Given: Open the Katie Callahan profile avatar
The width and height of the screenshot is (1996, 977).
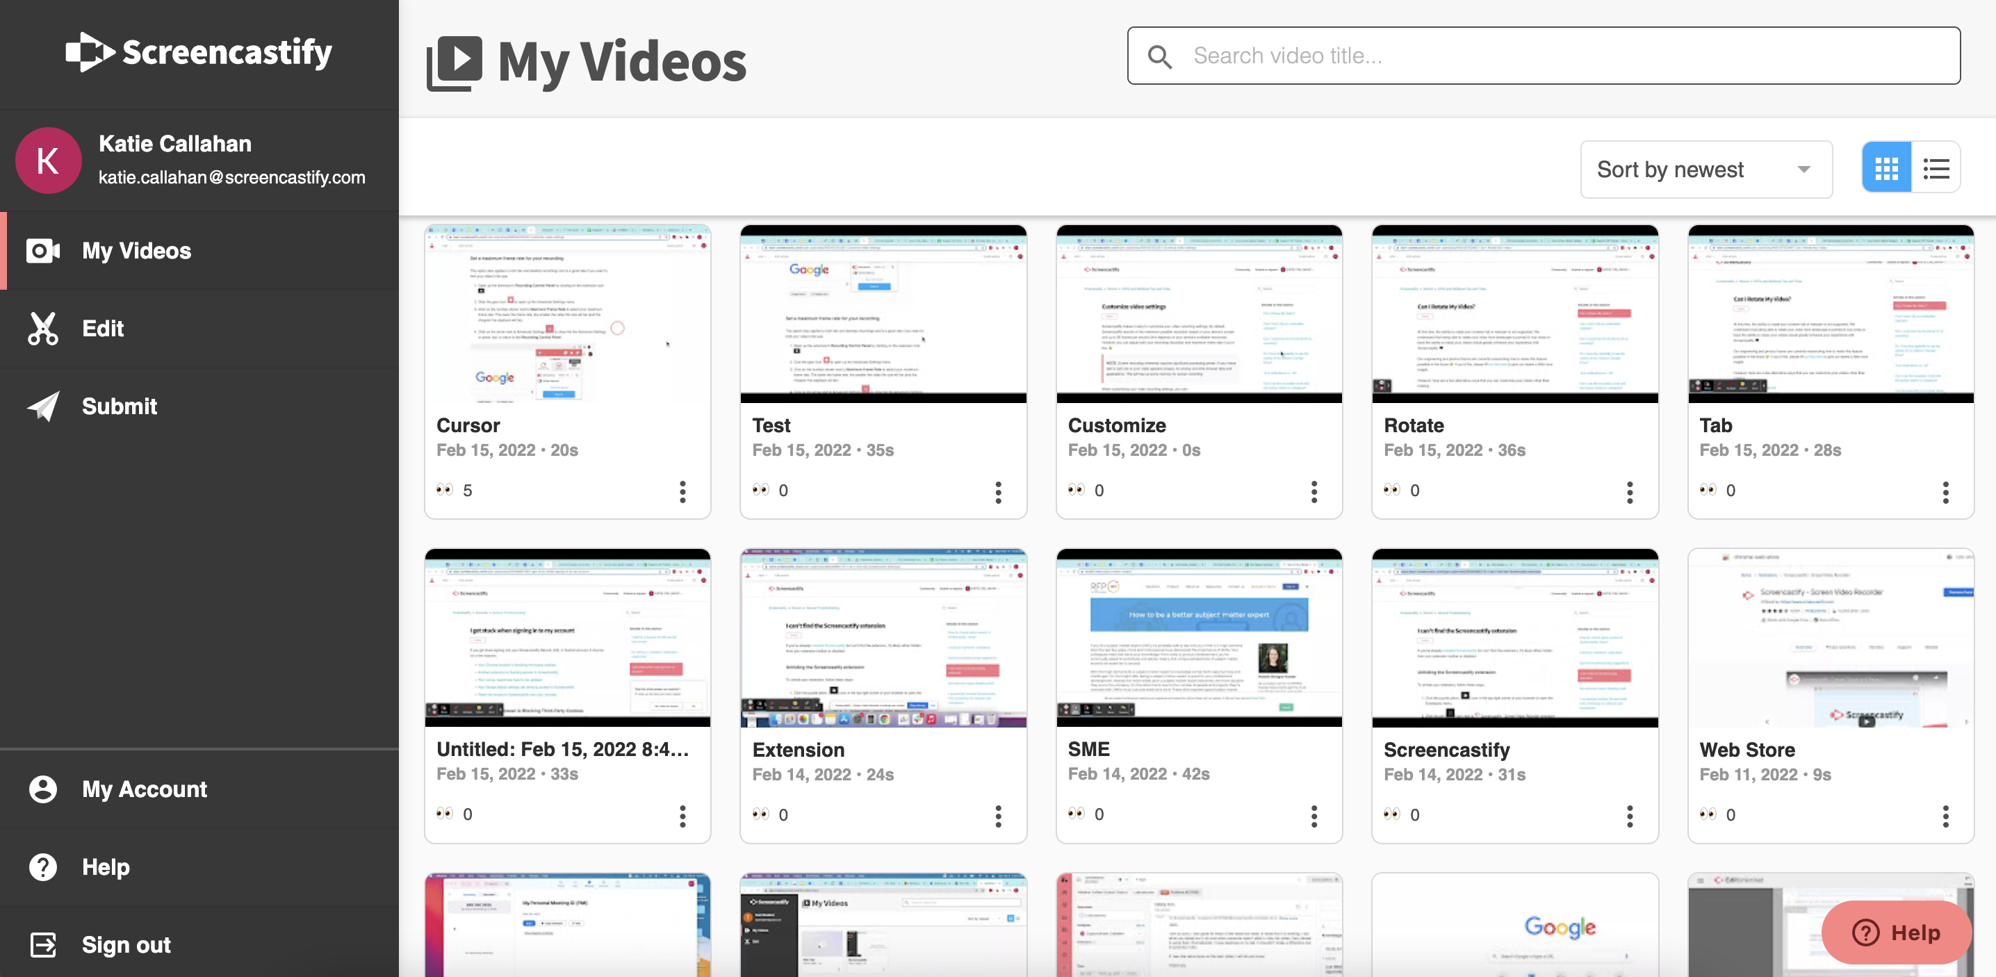Looking at the screenshot, I should [x=48, y=161].
